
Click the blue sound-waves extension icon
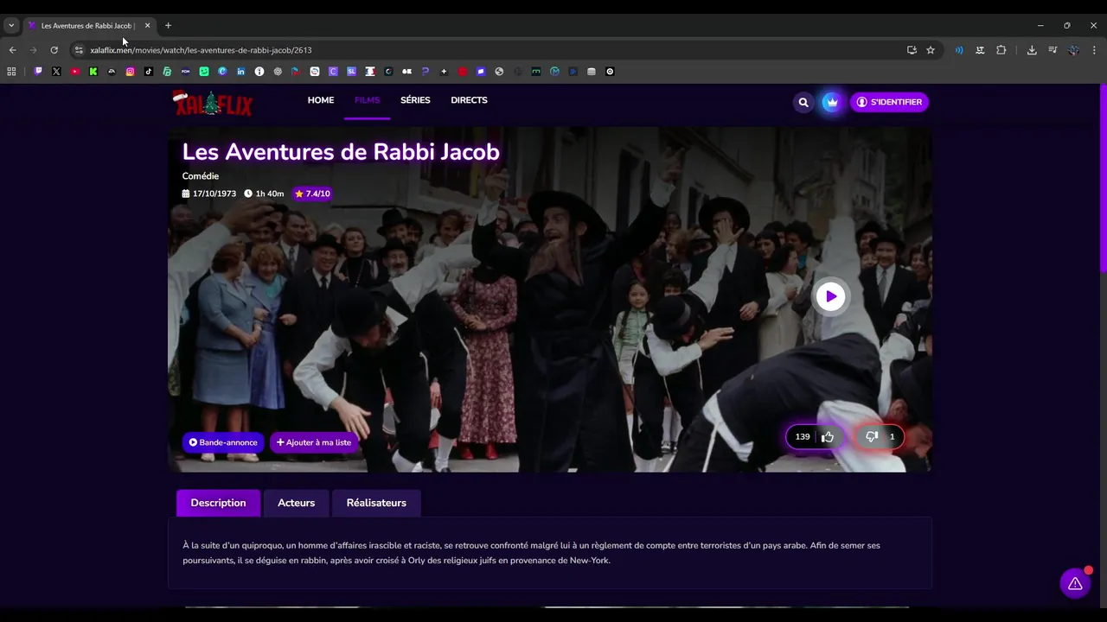point(959,50)
